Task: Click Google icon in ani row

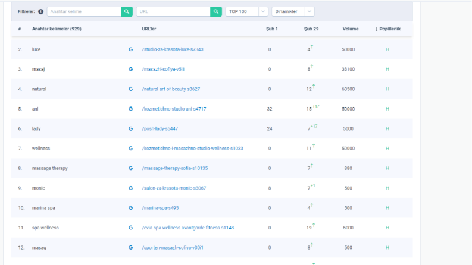Action: pyautogui.click(x=130, y=109)
